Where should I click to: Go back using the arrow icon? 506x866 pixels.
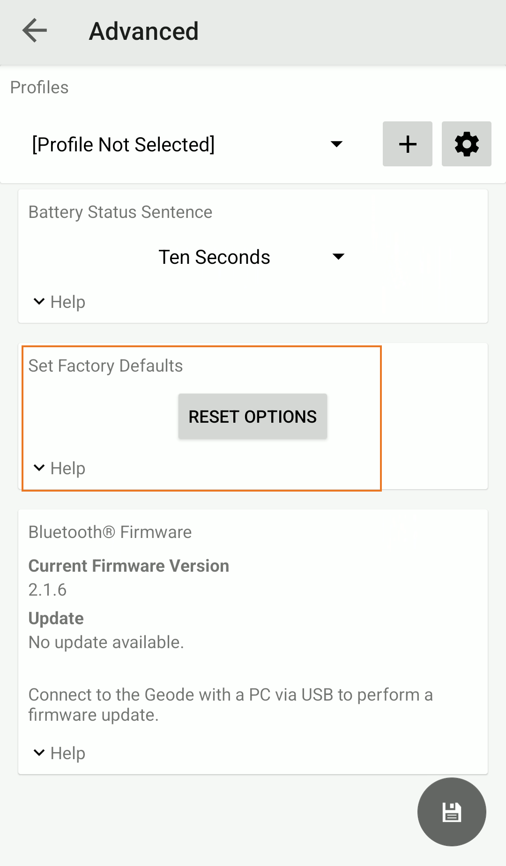pyautogui.click(x=35, y=31)
